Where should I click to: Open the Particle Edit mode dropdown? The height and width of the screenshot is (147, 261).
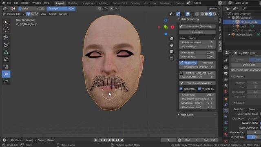coord(13,14)
